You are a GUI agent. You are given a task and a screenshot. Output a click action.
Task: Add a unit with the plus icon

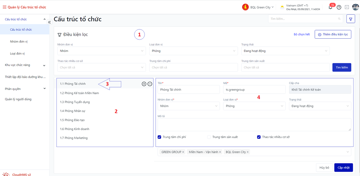coord(144,84)
